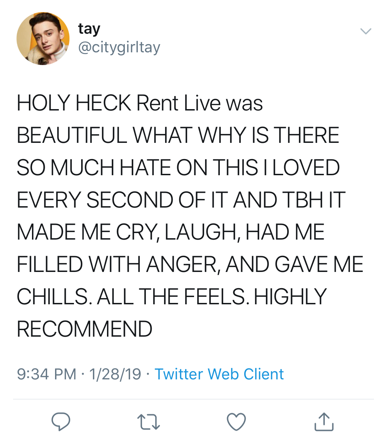Image resolution: width=386 pixels, height=442 pixels.
Task: Click the 1/28/19 tweet date
Action: click(x=115, y=374)
